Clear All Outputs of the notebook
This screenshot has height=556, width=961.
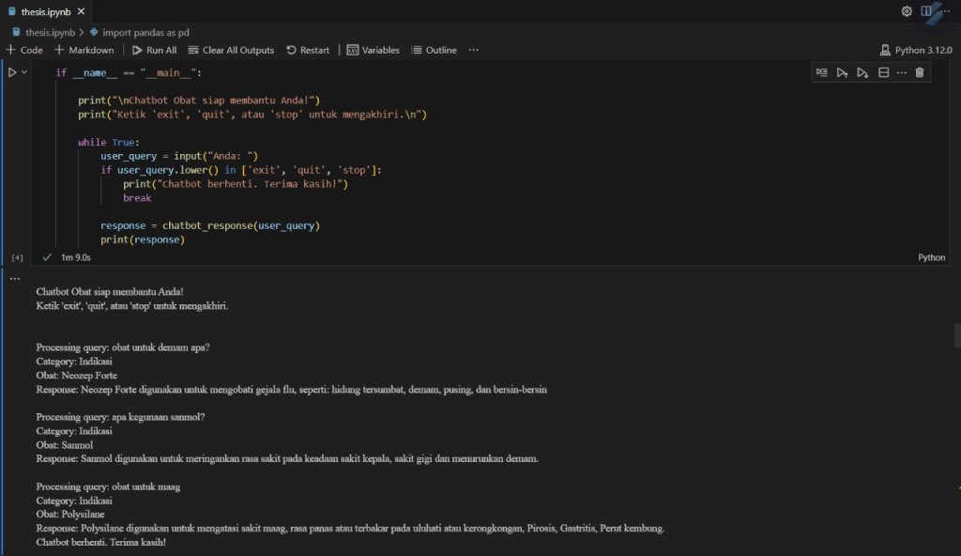(x=231, y=50)
